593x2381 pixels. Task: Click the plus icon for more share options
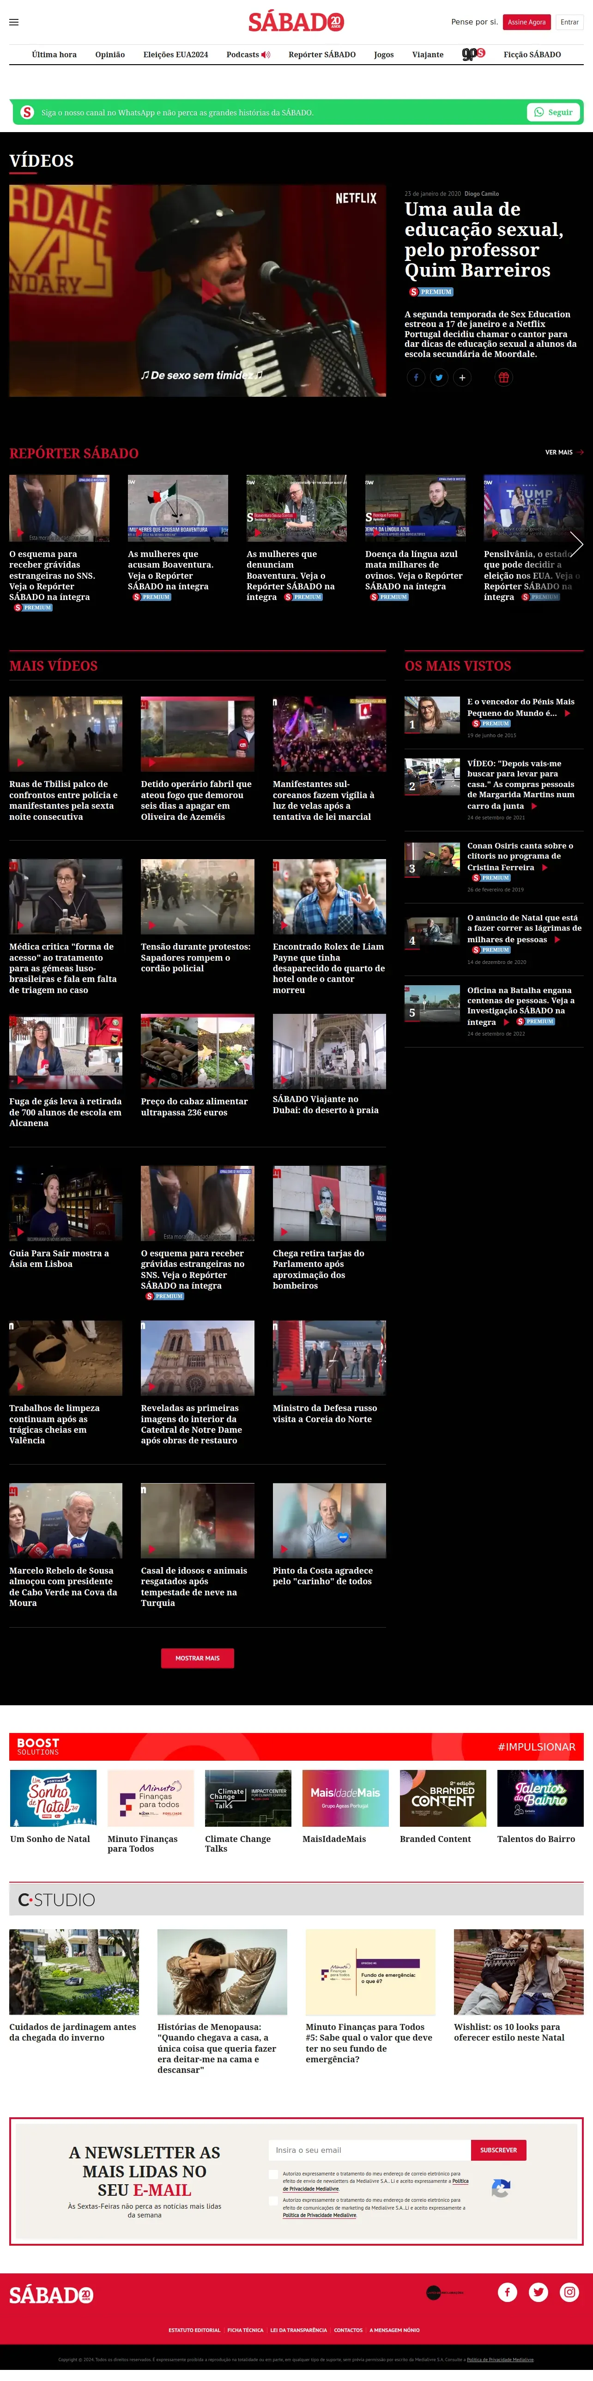(462, 377)
